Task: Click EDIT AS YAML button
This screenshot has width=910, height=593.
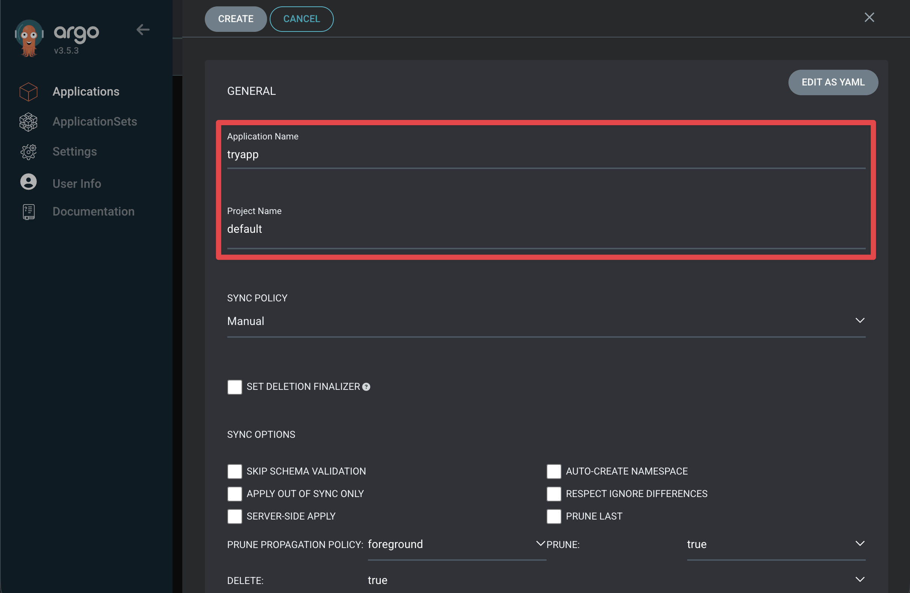Action: (833, 82)
